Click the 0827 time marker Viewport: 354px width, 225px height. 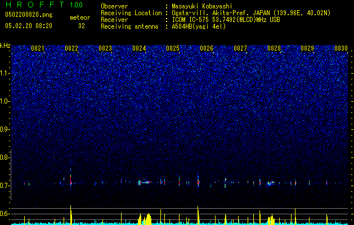(x=240, y=48)
